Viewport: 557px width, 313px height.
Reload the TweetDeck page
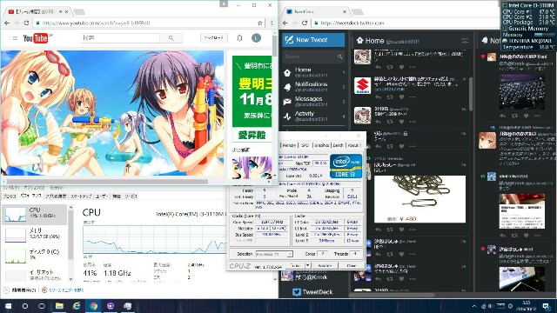tap(305, 23)
